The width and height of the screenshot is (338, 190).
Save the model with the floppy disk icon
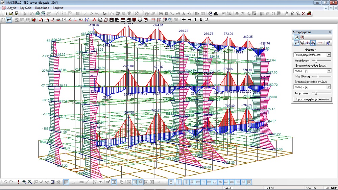pos(16,14)
